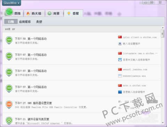The height and width of the screenshot is (127, 167).
Task: Click China flag next to listupdate.ime host
Action: click(120, 53)
